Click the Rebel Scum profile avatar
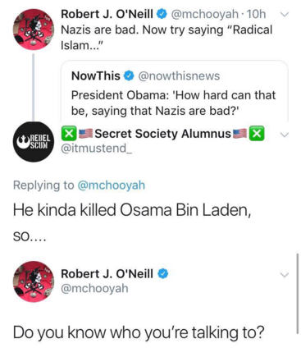This screenshot has height=357, width=301. (x=34, y=142)
